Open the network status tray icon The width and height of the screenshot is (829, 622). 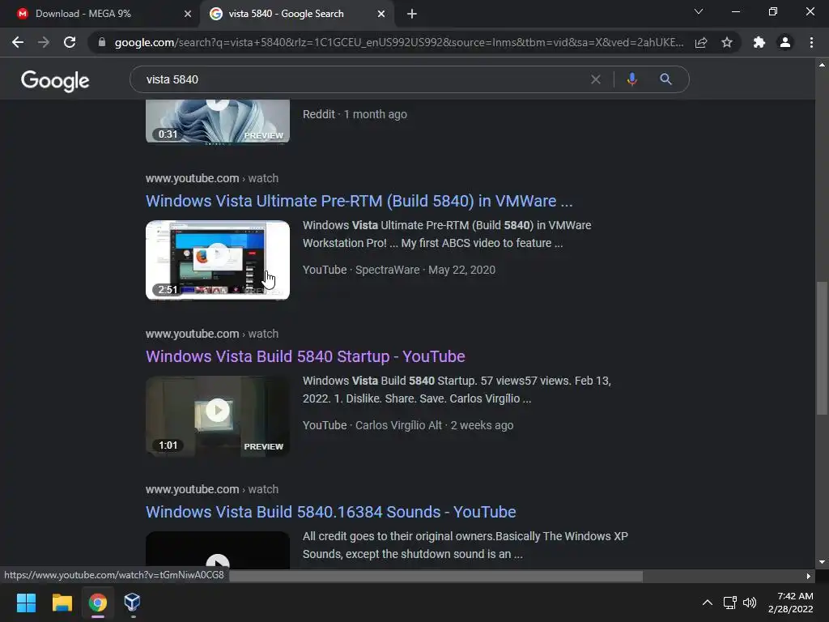730,603
